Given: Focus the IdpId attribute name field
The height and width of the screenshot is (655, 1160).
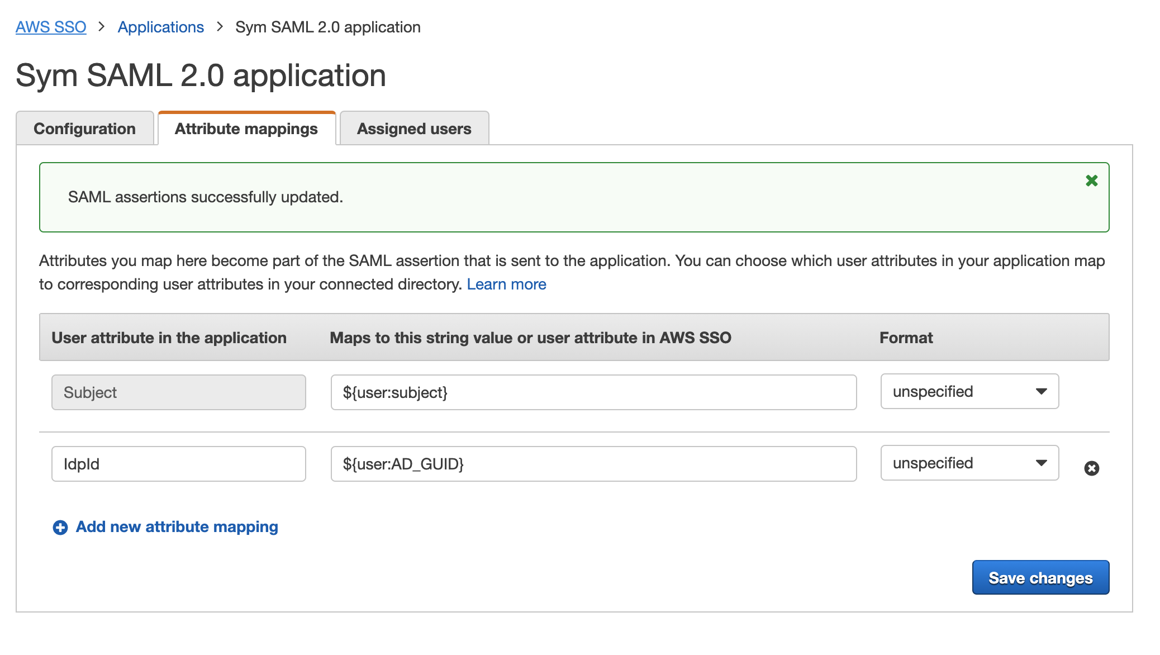Looking at the screenshot, I should 179,464.
